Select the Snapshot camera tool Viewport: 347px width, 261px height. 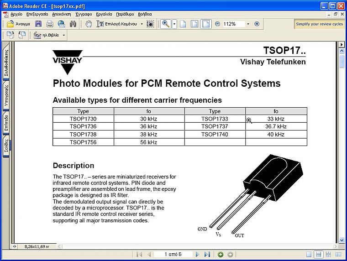(150, 24)
